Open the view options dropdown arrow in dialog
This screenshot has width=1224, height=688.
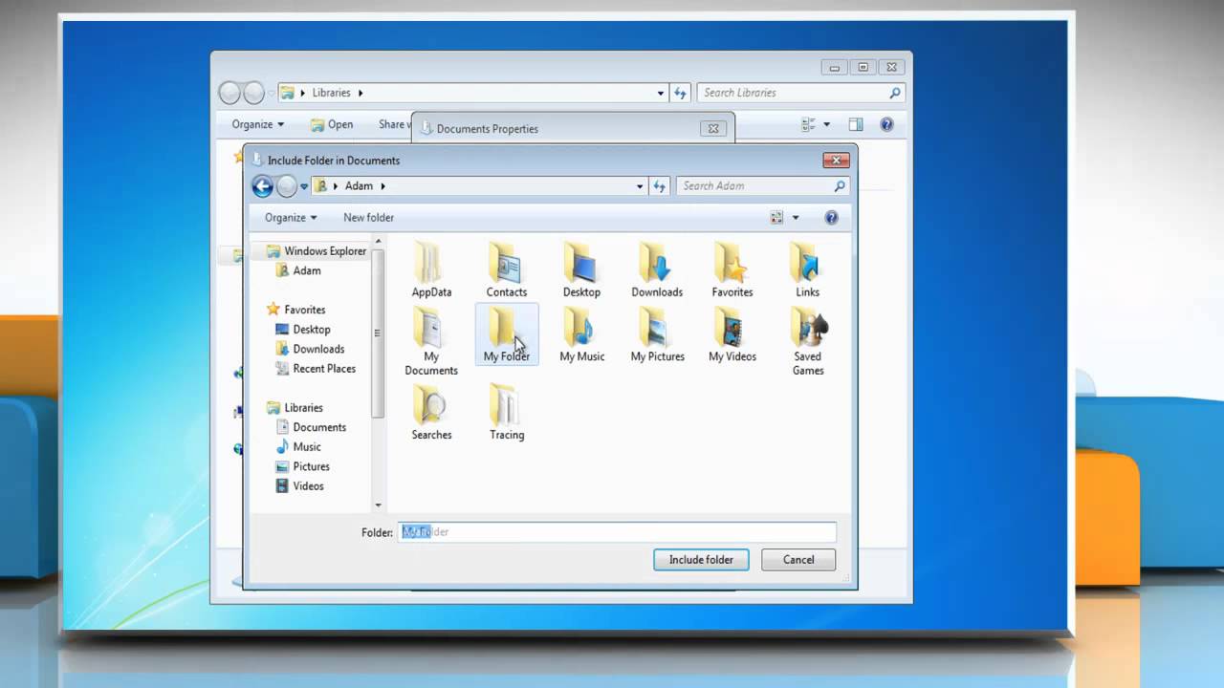[796, 218]
